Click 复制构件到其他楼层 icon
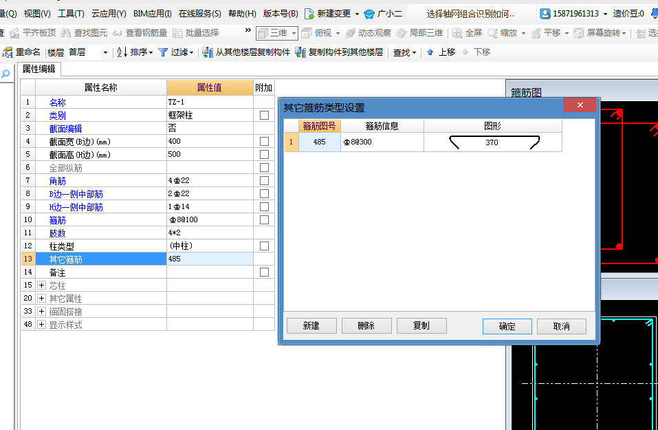 pyautogui.click(x=300, y=52)
